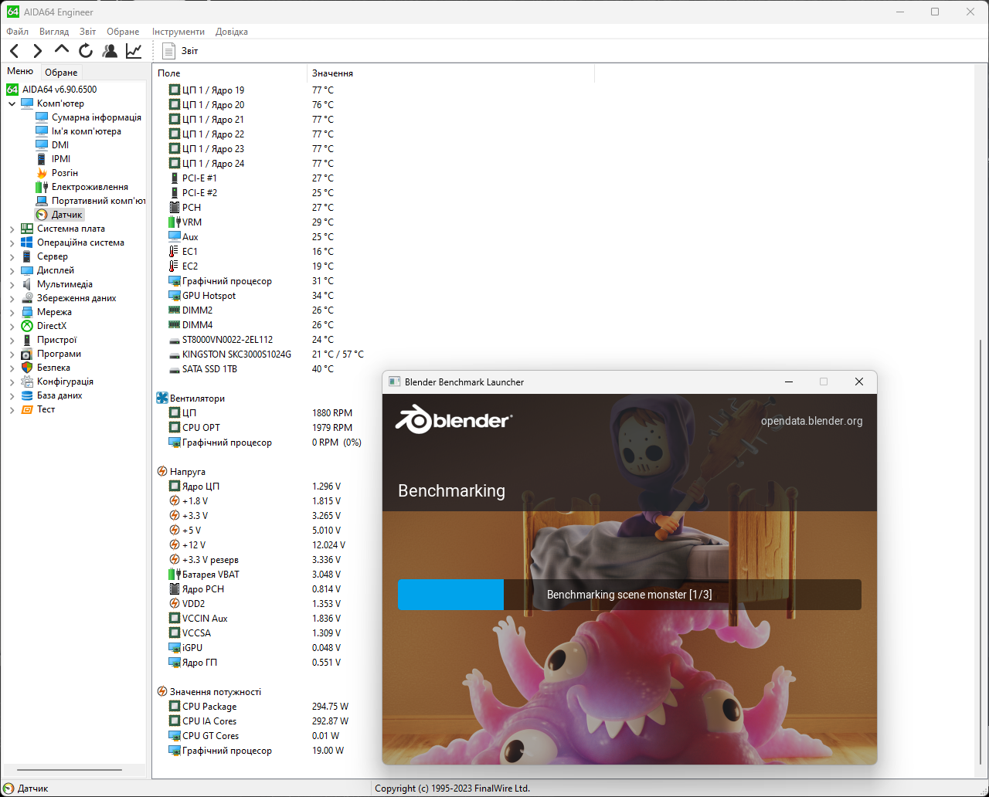Go back with the left arrow toolbar icon

pyautogui.click(x=14, y=51)
